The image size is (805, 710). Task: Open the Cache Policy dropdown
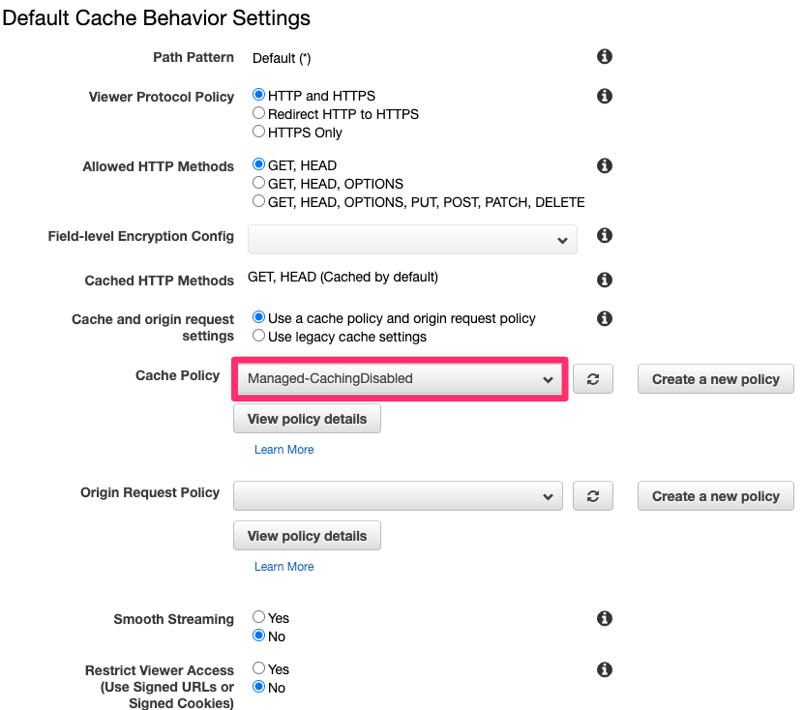pyautogui.click(x=400, y=379)
